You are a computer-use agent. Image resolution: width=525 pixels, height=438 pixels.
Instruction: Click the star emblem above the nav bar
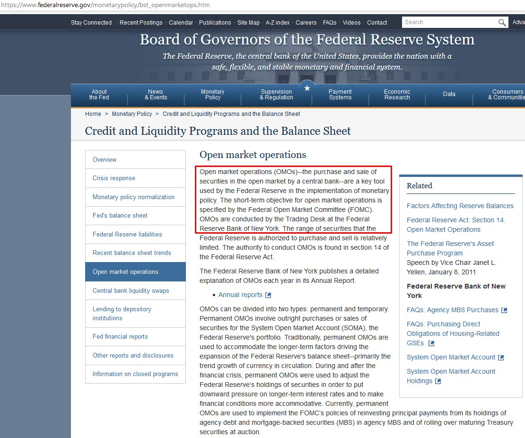(x=307, y=88)
